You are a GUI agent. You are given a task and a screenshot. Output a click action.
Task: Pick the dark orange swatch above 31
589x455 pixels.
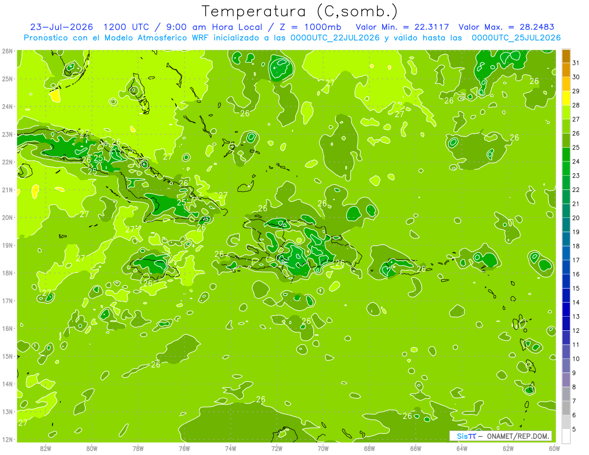(x=566, y=56)
